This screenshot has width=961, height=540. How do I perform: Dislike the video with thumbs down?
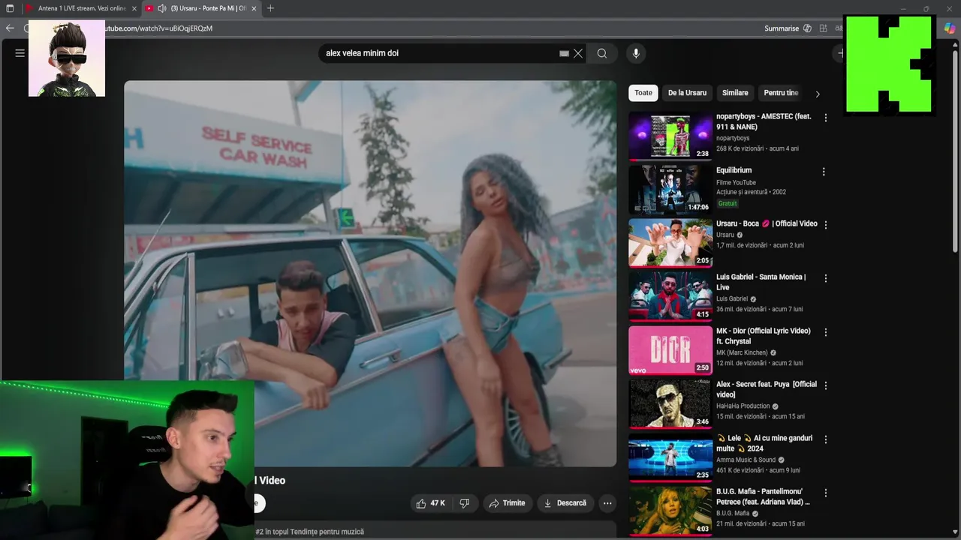pos(464,503)
